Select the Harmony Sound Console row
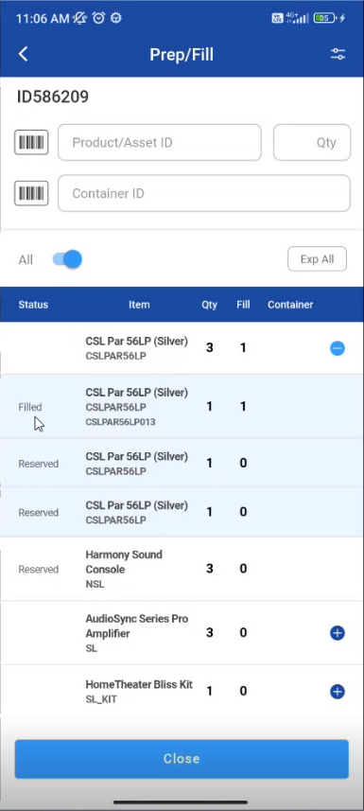This screenshot has width=364, height=811. coord(182,569)
